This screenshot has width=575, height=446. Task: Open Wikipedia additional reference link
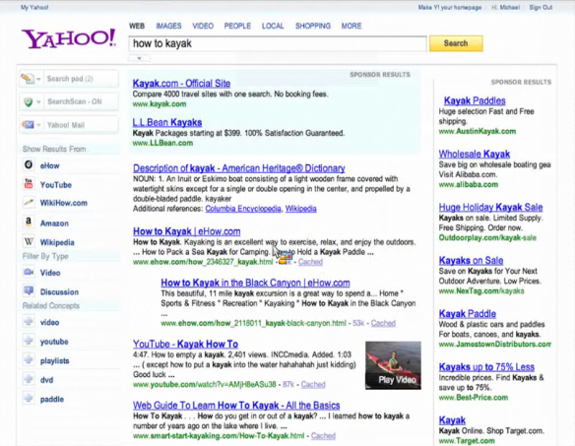point(300,209)
